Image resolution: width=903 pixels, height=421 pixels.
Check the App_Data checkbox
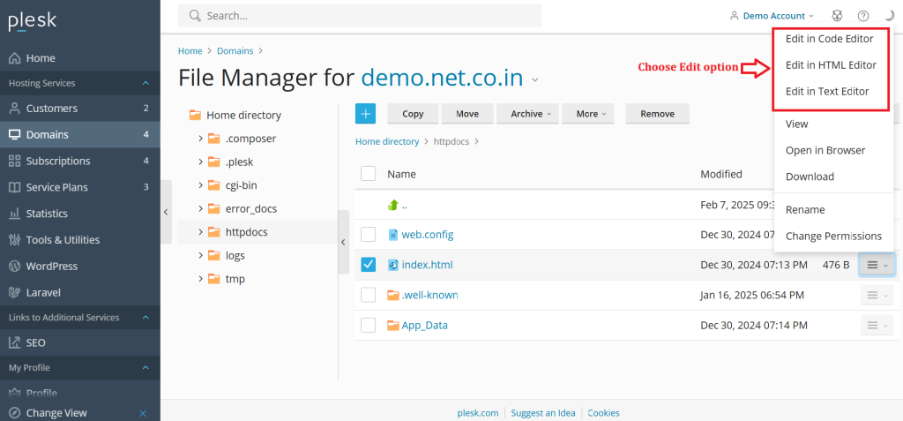[368, 325]
